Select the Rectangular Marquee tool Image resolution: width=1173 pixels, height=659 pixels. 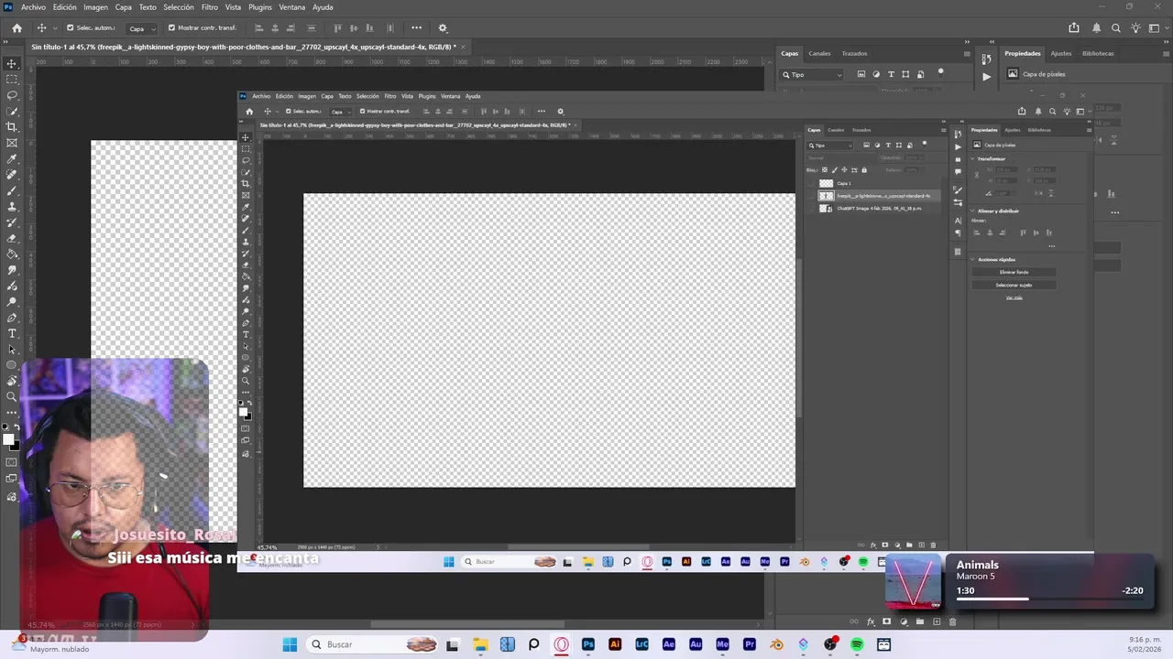12,80
